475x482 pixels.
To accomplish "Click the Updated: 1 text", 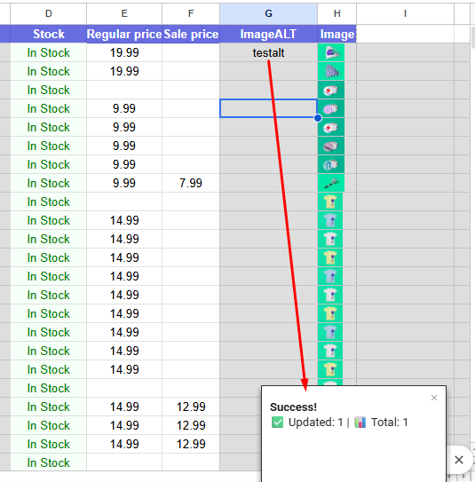I will [315, 422].
